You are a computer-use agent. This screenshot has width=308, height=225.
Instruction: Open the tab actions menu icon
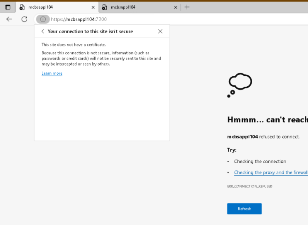[8, 7]
